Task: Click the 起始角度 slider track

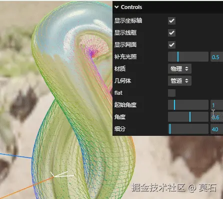Action: [x=188, y=105]
